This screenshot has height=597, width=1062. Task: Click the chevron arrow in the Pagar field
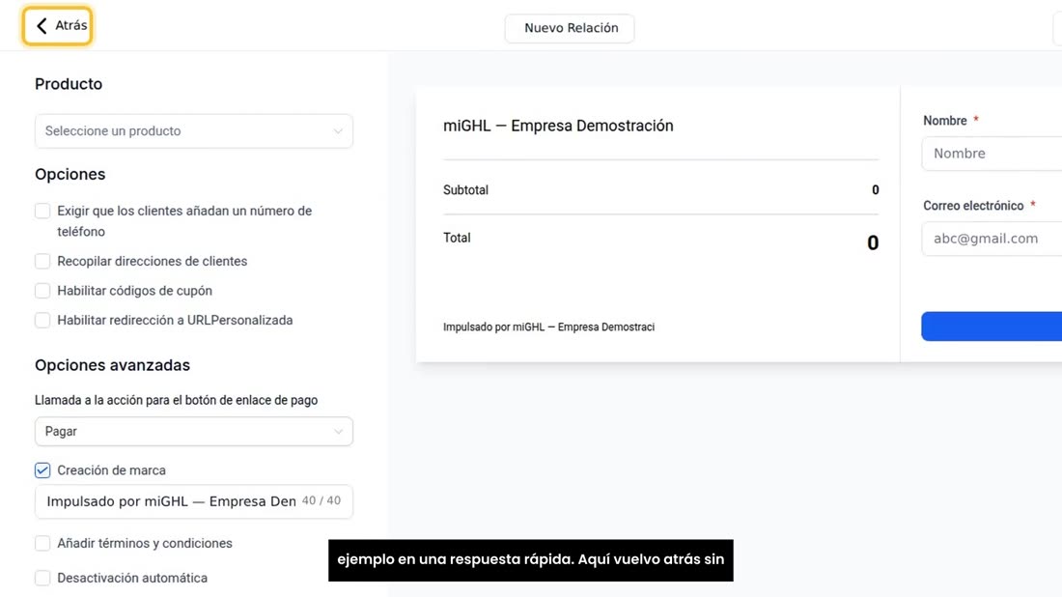click(x=338, y=432)
